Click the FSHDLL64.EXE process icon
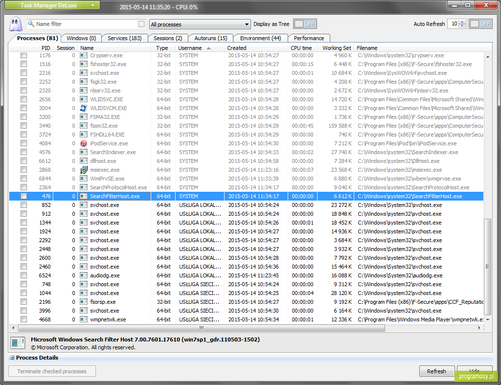This screenshot has width=501, height=385. pos(84,135)
